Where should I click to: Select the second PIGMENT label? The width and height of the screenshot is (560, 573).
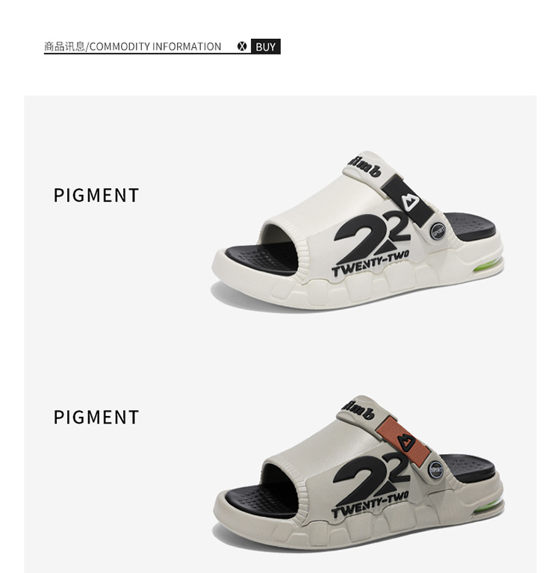[96, 417]
